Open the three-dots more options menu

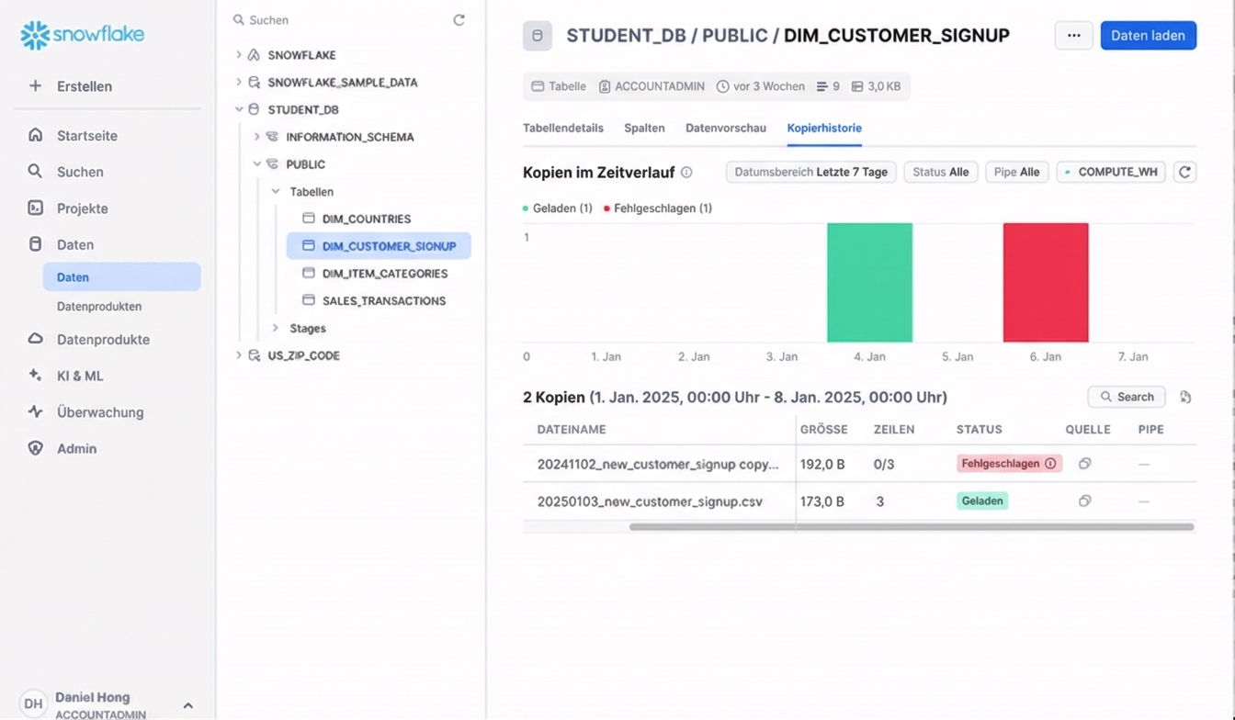1073,36
